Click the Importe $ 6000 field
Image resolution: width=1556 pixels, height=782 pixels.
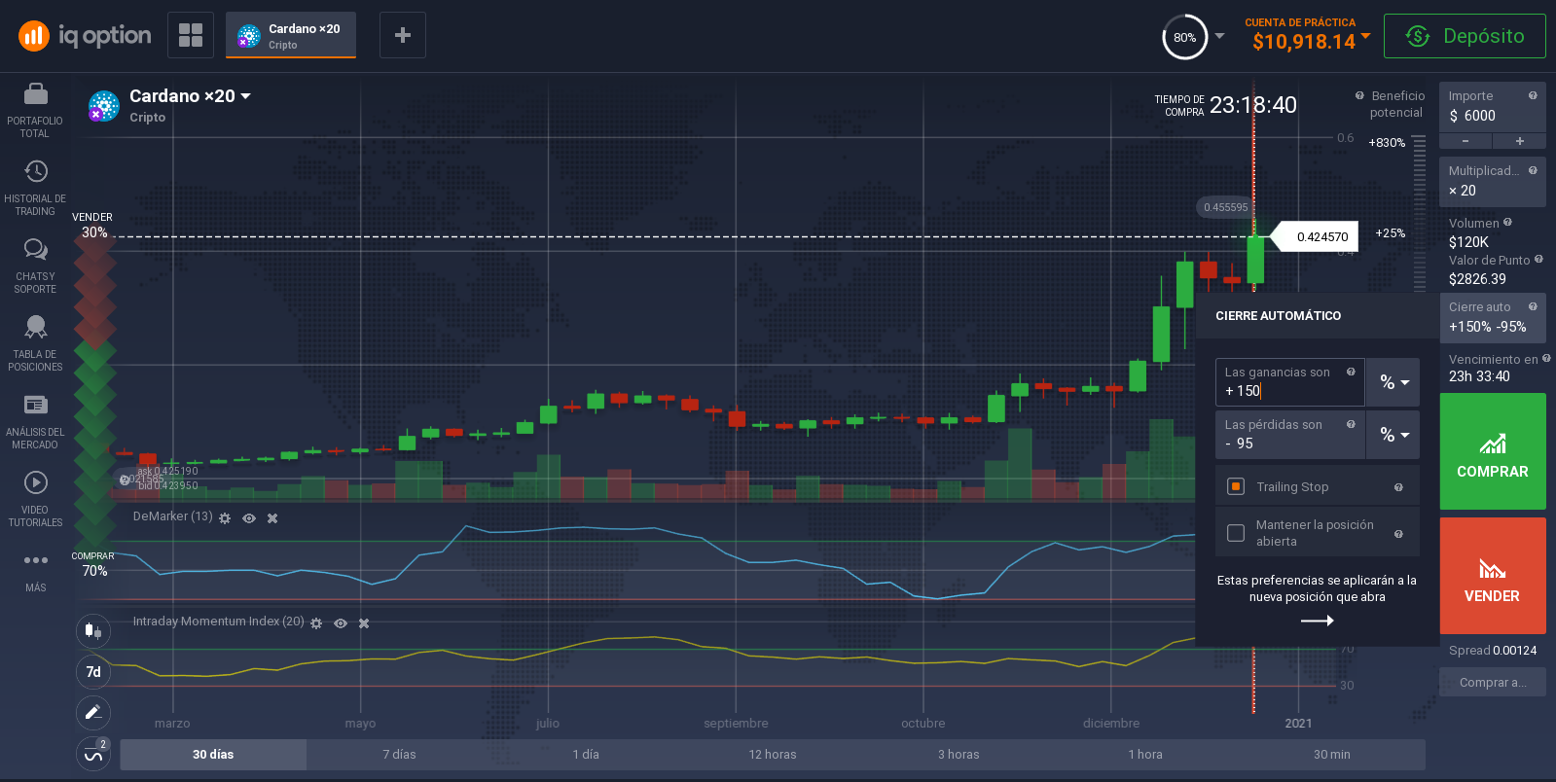click(x=1493, y=107)
